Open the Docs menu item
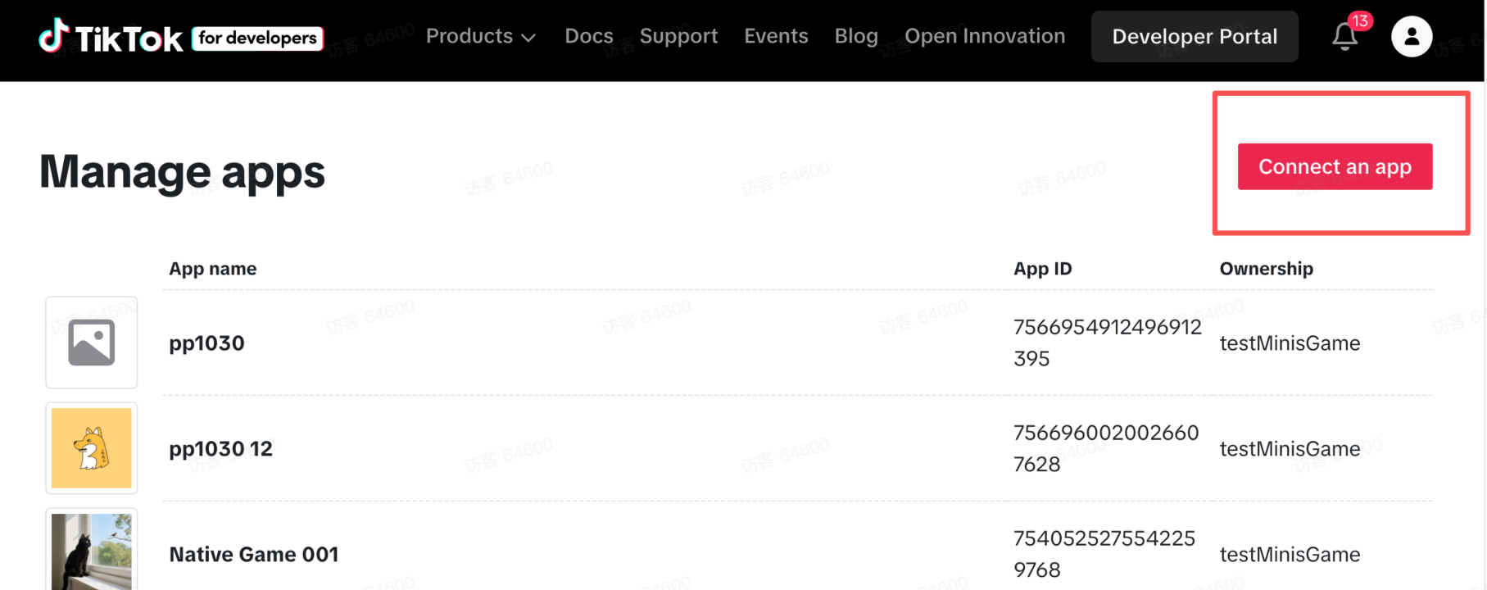The width and height of the screenshot is (1487, 590). point(588,36)
